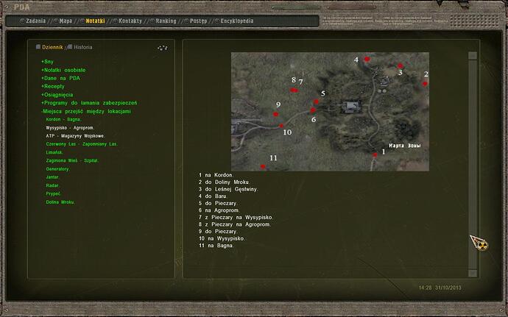
Task: Click the central building on map
Action: (x=351, y=107)
